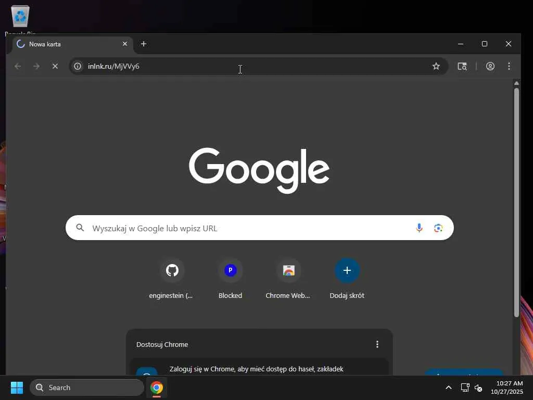Open the tab search side panel icon
Viewport: 533px width, 400px height.
462,66
